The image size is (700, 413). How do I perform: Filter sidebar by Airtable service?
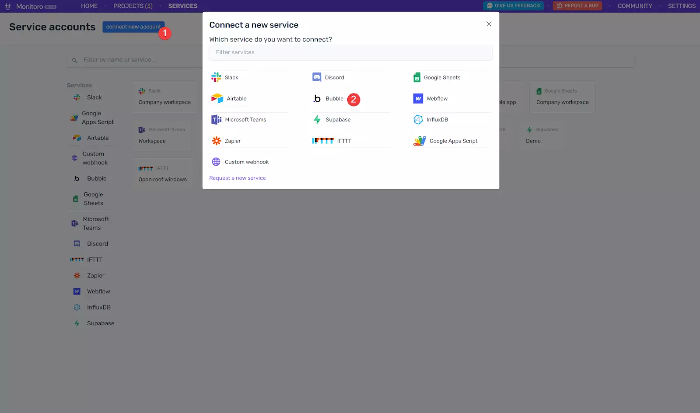91,138
